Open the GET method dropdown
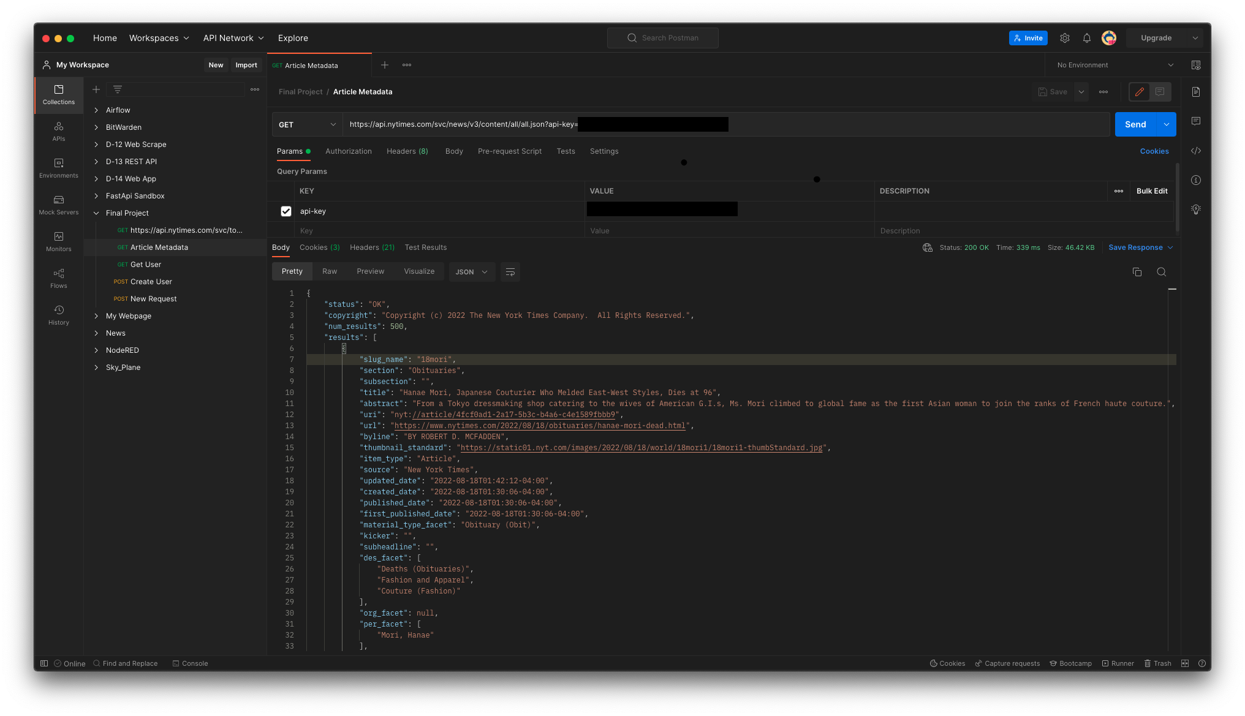Screen dimensions: 1245x716 (307, 124)
